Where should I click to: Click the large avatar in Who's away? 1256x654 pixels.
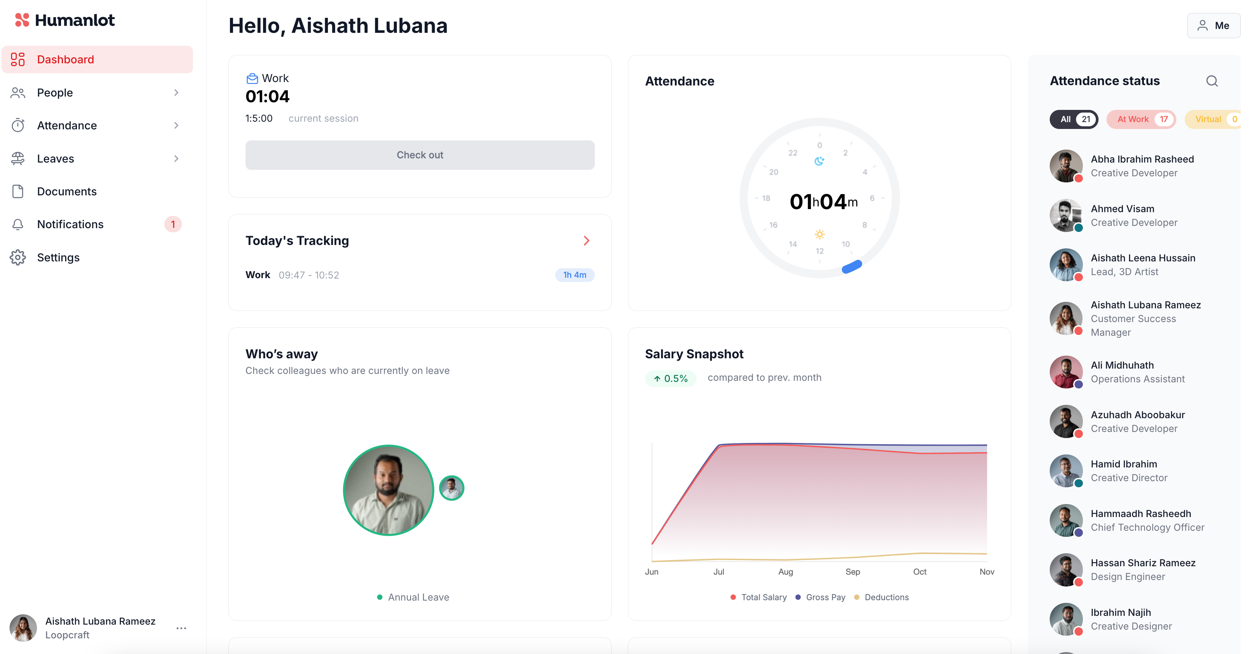pos(389,490)
